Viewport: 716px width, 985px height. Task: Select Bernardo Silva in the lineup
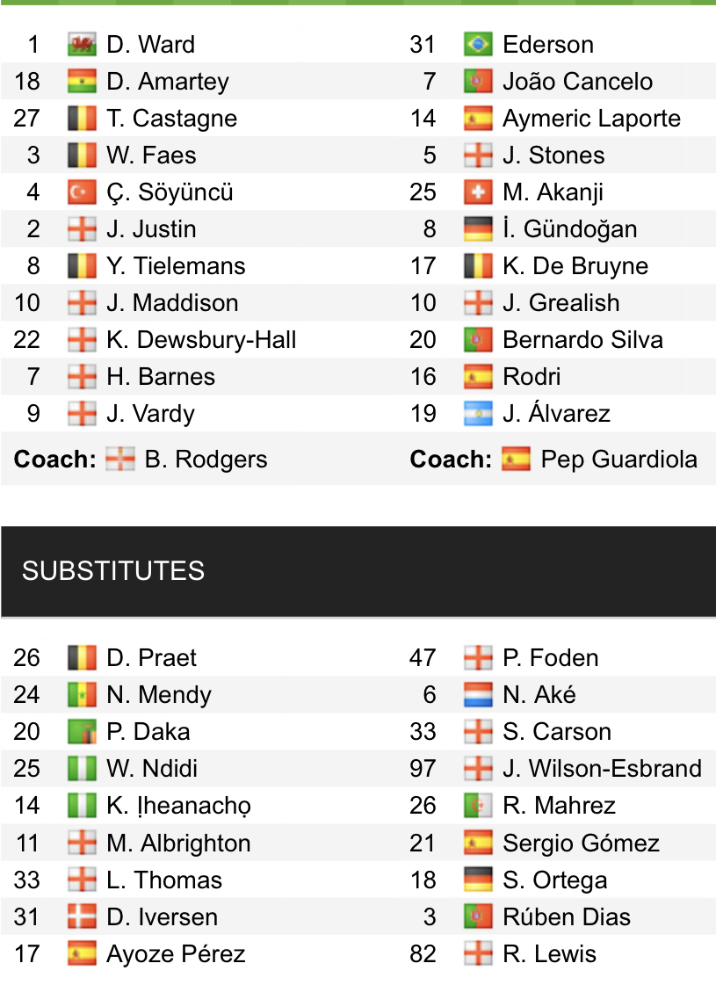coord(582,340)
